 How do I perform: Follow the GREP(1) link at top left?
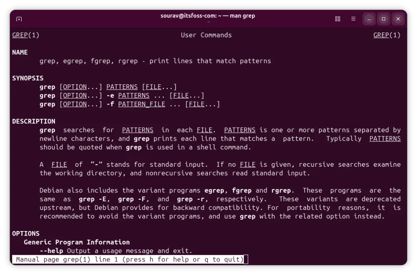pos(20,35)
